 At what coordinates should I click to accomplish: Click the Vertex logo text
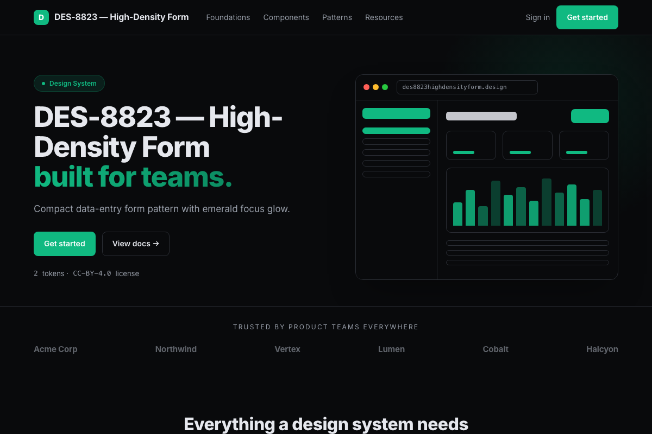pyautogui.click(x=287, y=349)
